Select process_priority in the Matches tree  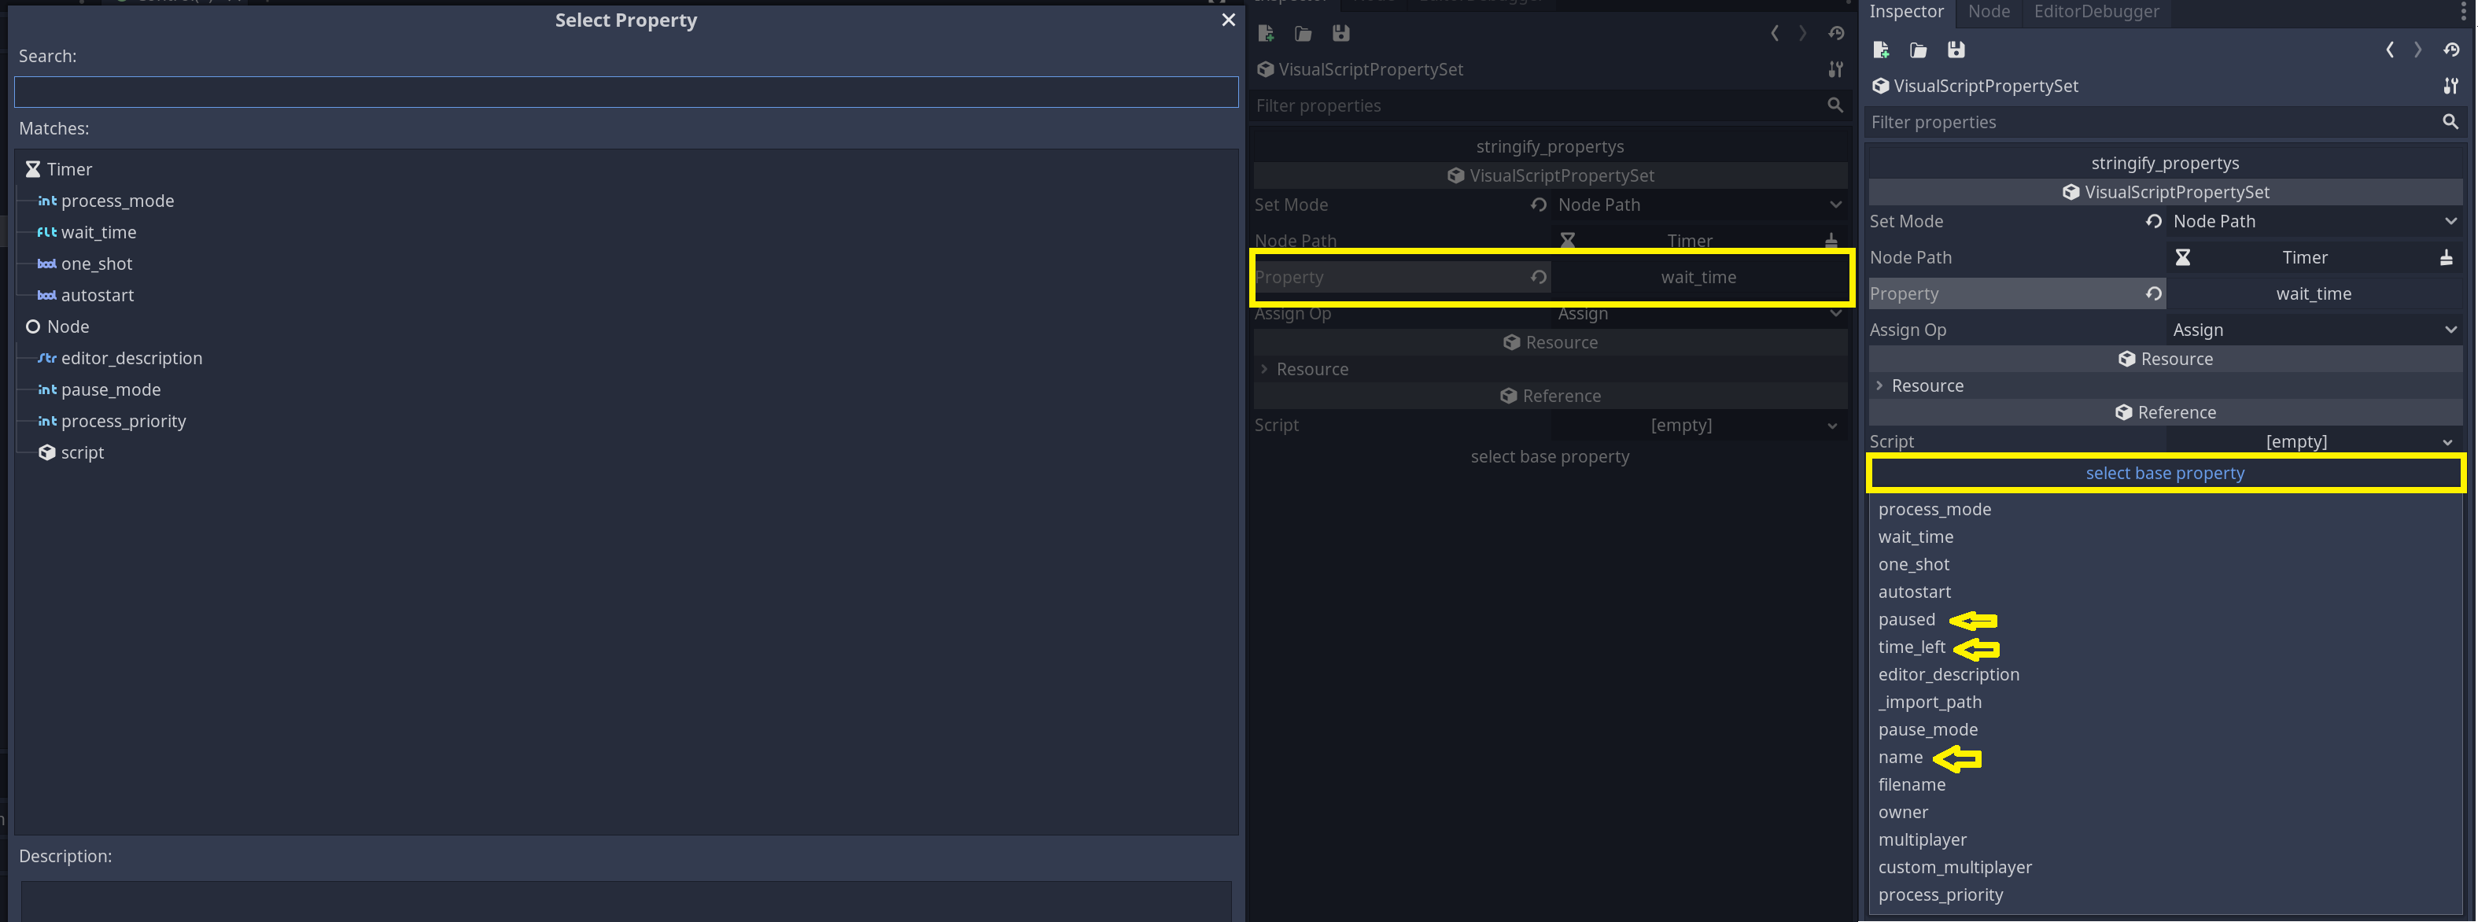pos(124,422)
